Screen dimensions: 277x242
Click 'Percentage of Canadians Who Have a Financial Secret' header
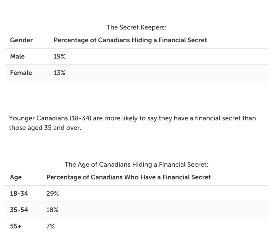128,177
